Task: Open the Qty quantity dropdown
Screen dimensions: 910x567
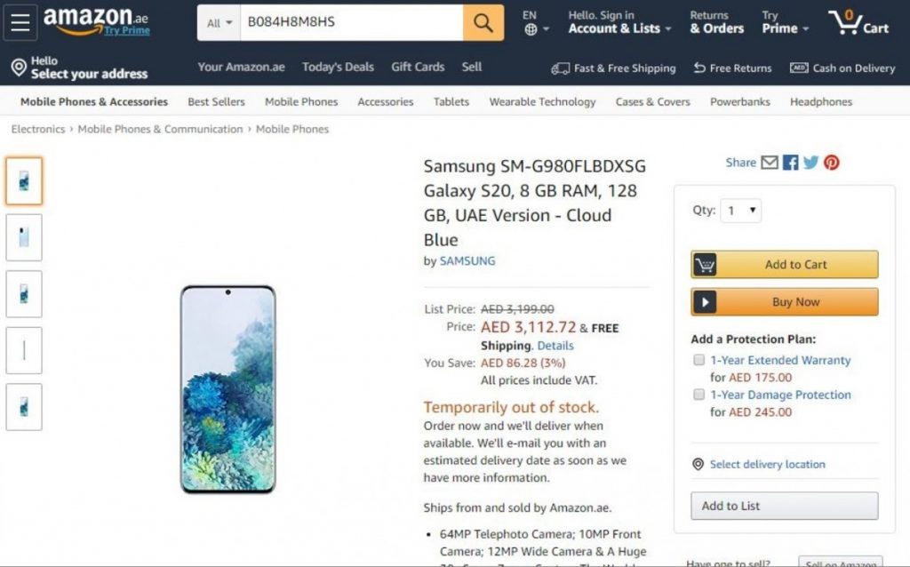Action: click(x=740, y=211)
